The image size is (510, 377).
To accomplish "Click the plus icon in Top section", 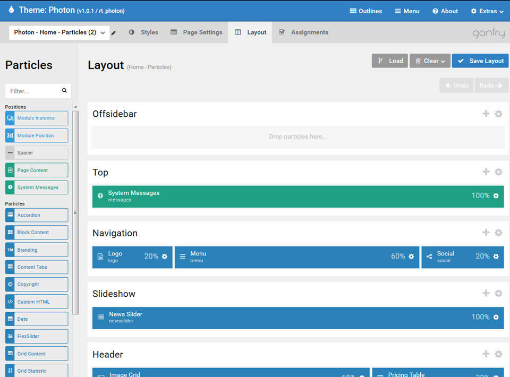I will point(486,172).
